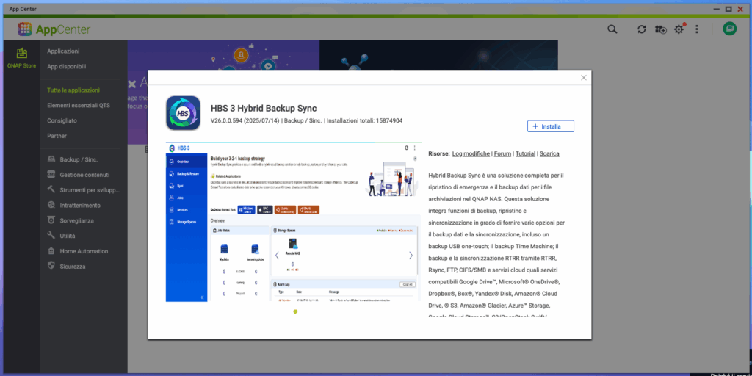
Task: Click the Scarica download link
Action: click(549, 154)
